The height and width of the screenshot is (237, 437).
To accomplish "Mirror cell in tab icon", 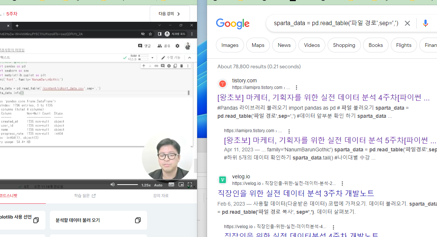I will pyautogui.click(x=175, y=66).
